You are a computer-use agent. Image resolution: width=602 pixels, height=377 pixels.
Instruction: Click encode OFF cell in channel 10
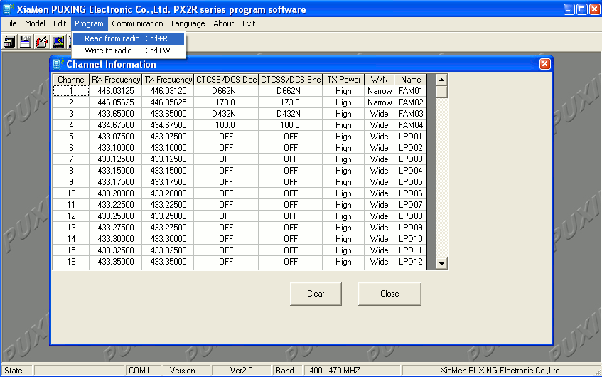291,193
